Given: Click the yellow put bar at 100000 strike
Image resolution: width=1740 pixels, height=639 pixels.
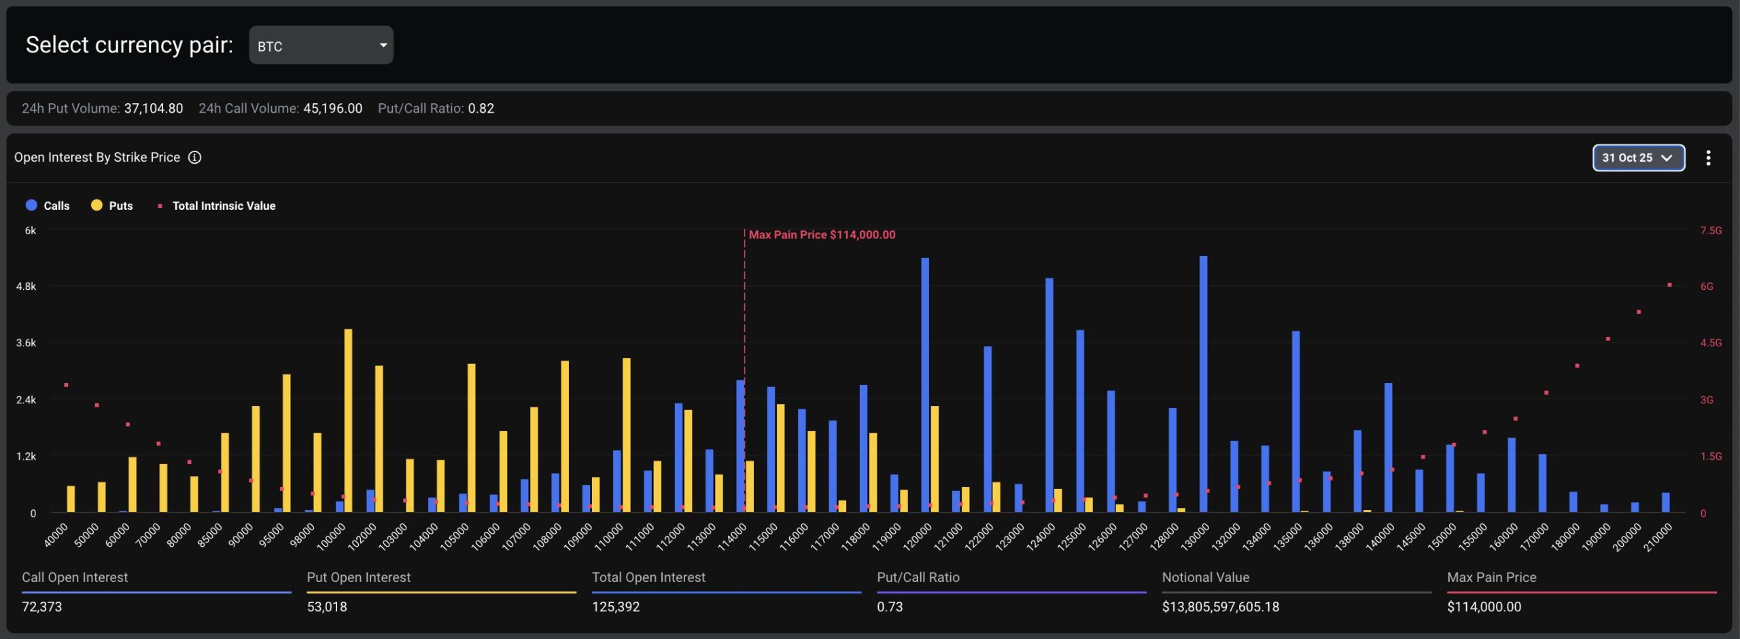Looking at the screenshot, I should coord(349,420).
